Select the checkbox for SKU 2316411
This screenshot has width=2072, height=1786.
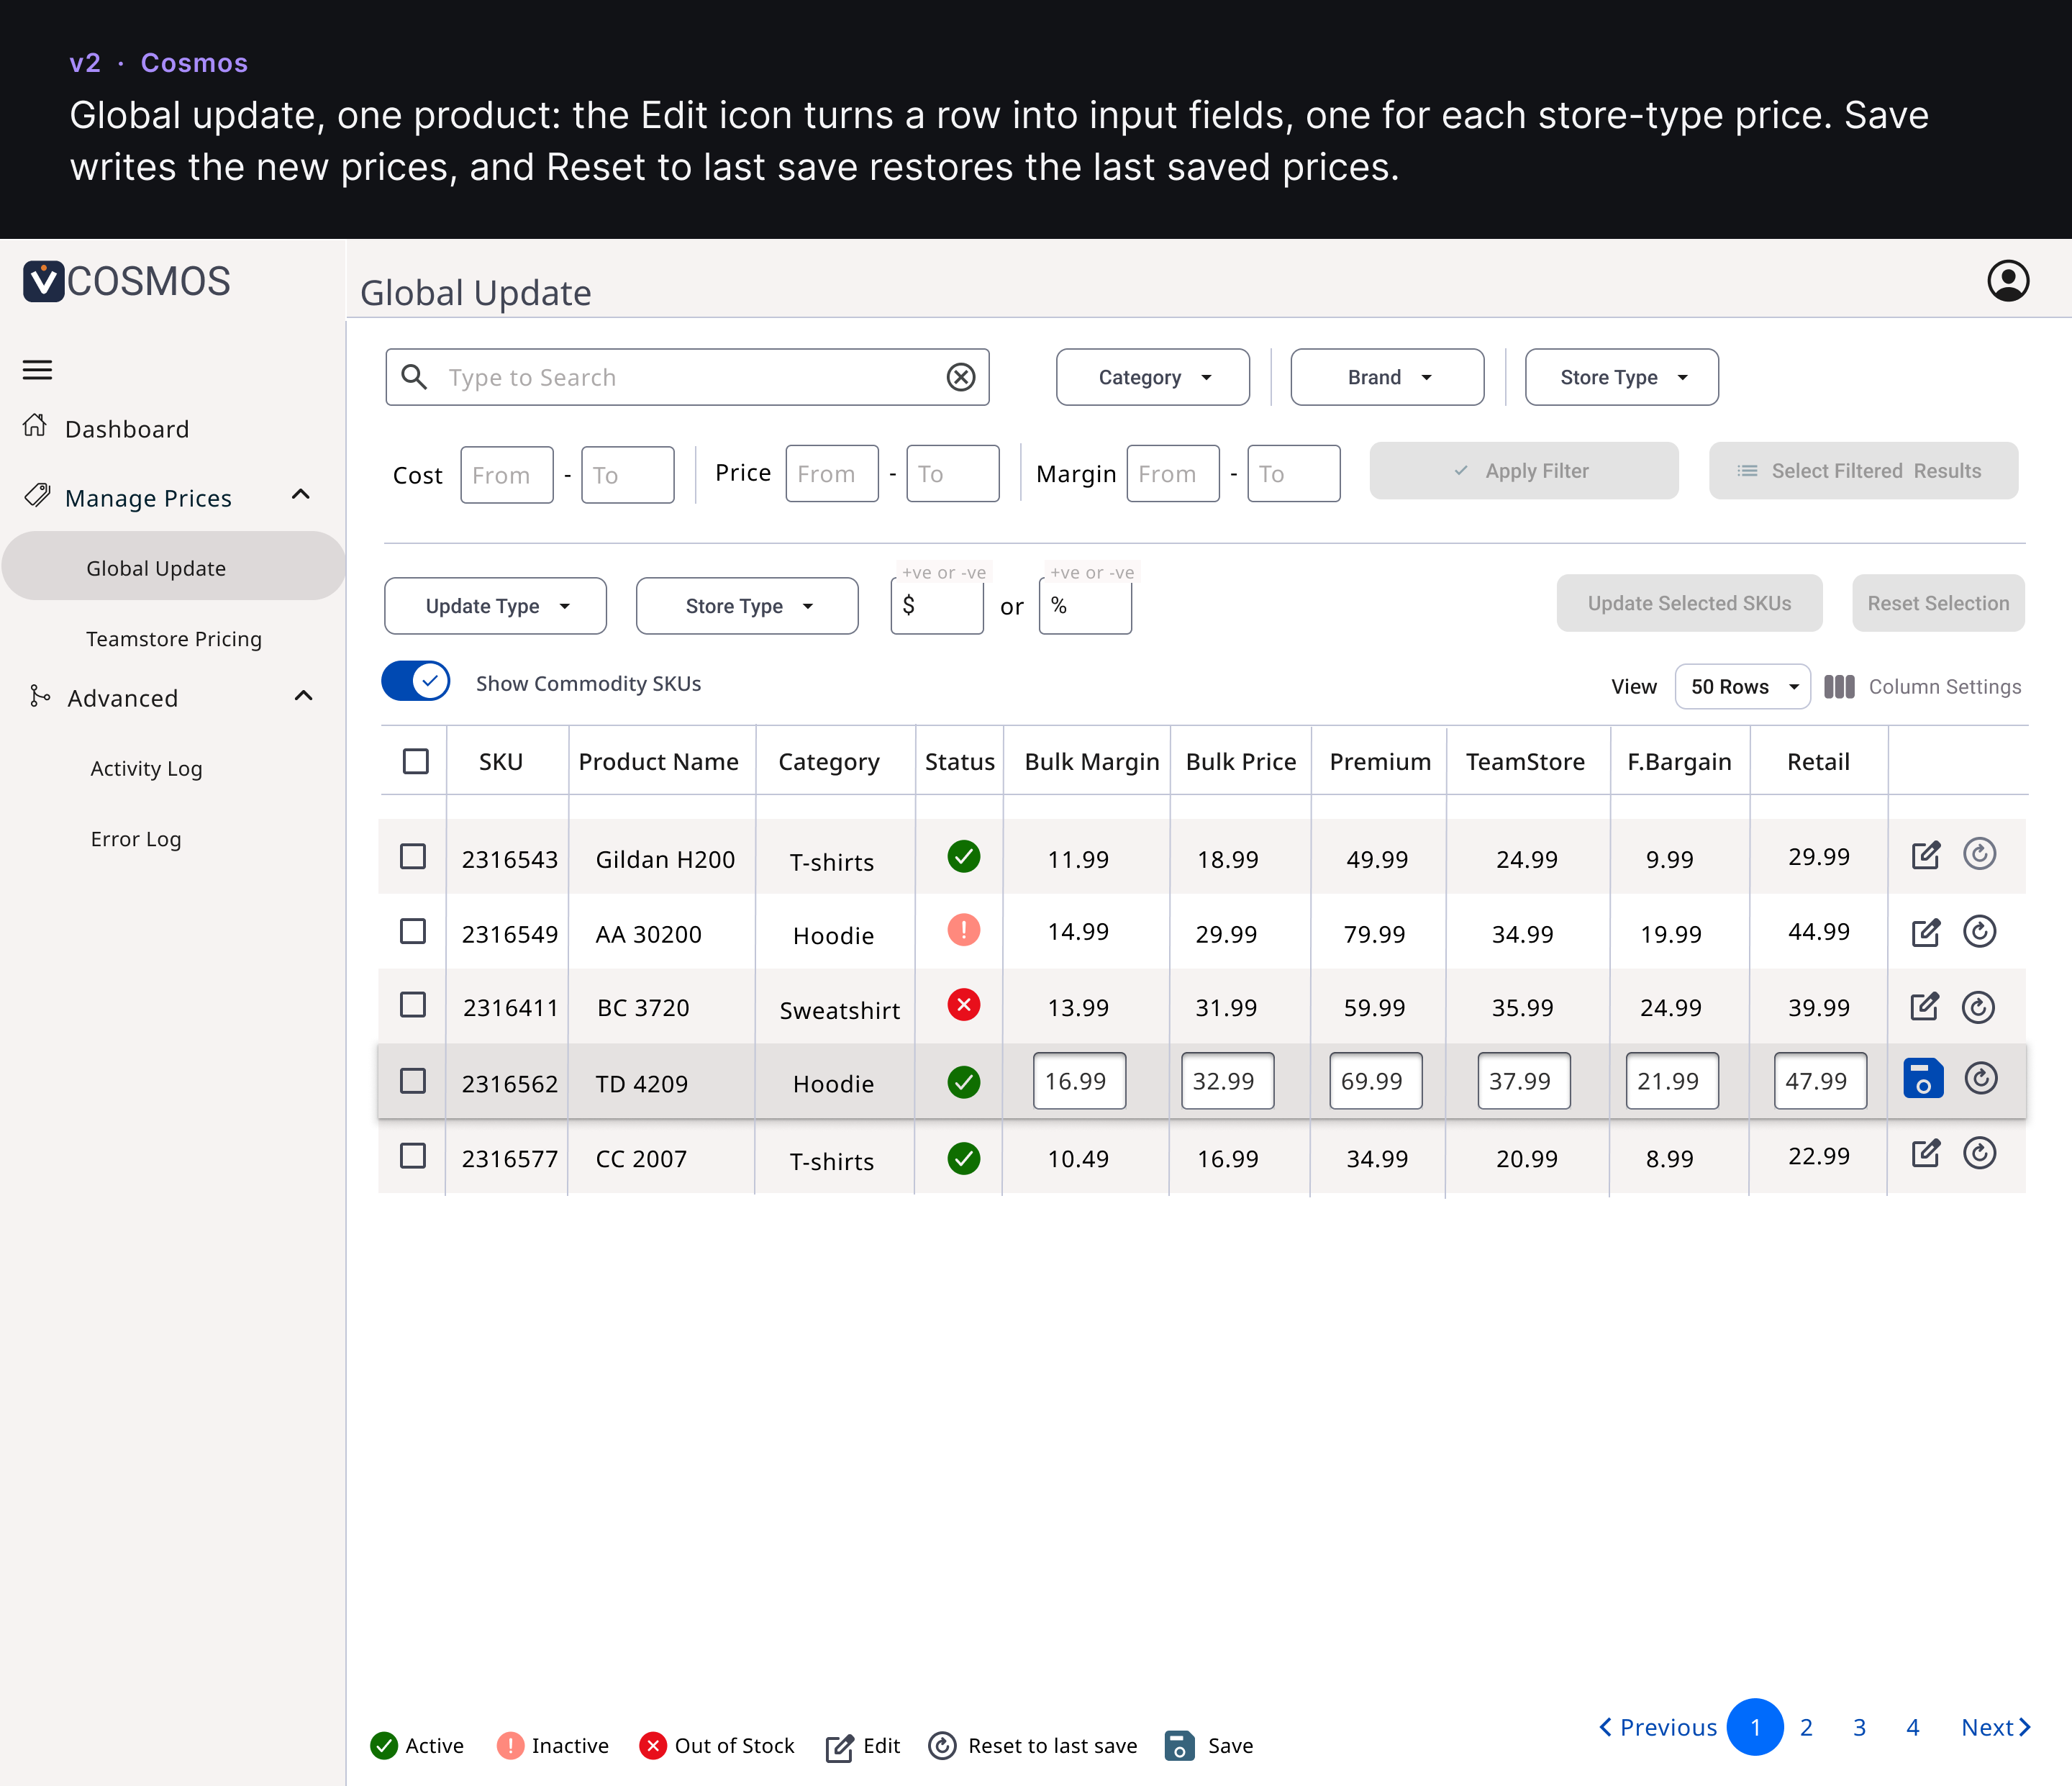(x=412, y=1005)
